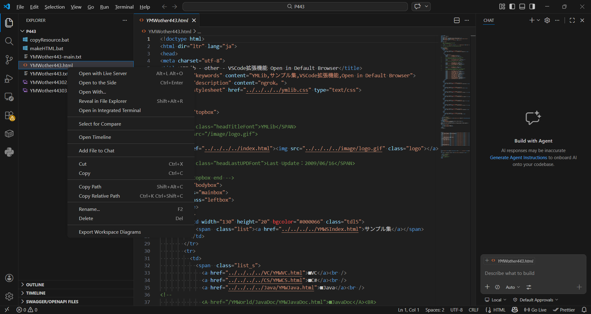Open Run and Debug view

click(9, 79)
